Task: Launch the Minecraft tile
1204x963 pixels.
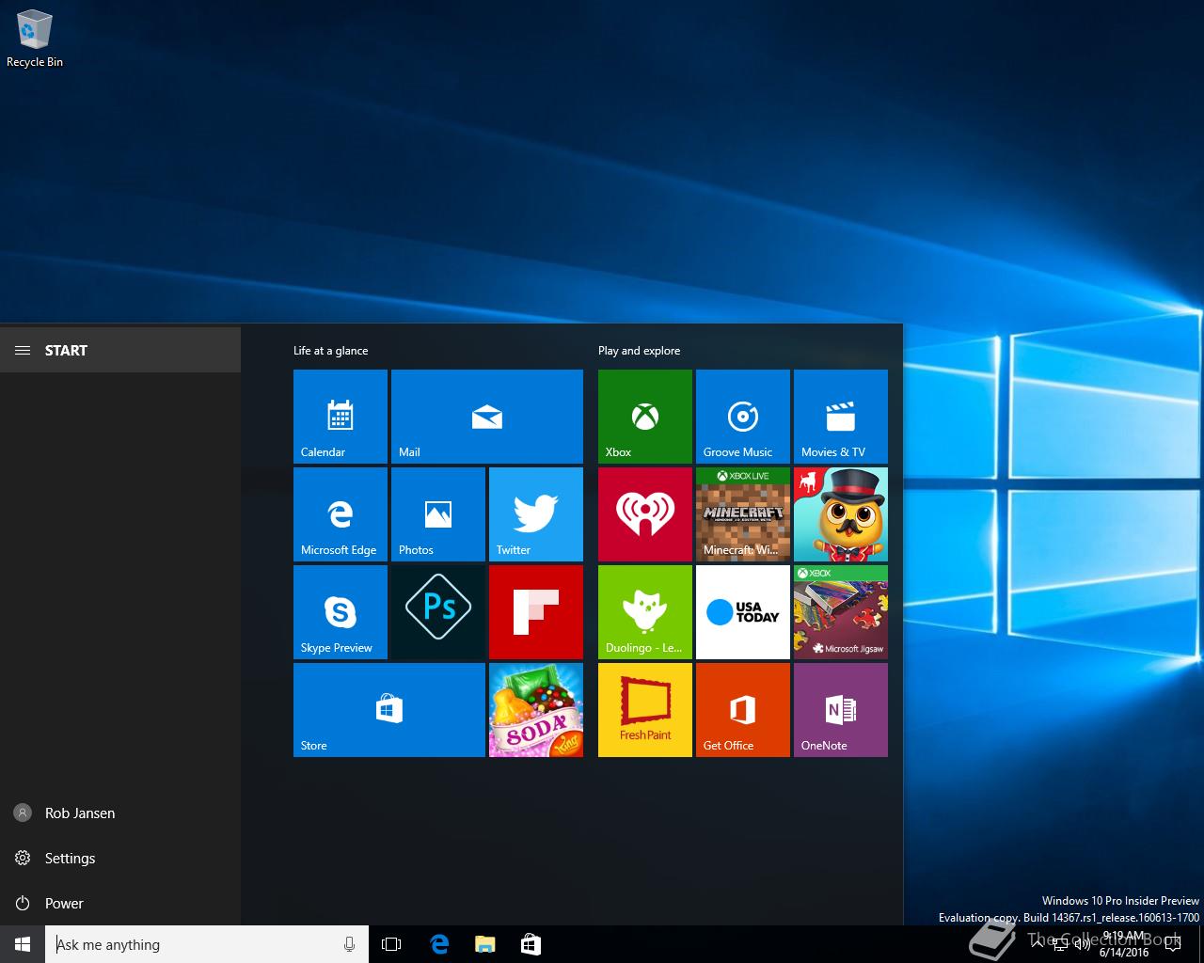Action: pyautogui.click(x=743, y=514)
